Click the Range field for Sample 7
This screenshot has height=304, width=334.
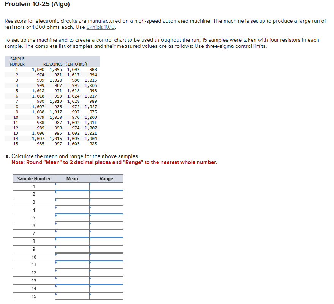click(106, 233)
